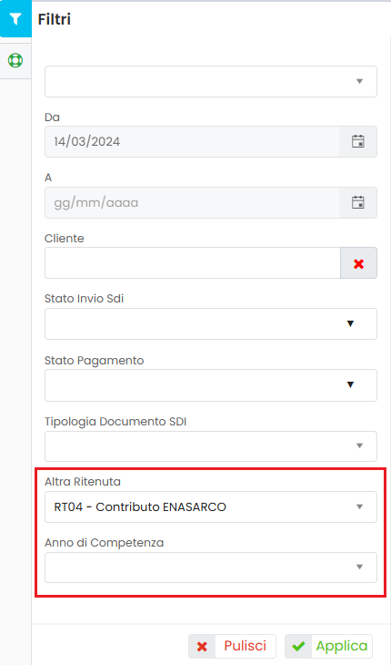Click the blue filter funnel icon

tap(15, 19)
